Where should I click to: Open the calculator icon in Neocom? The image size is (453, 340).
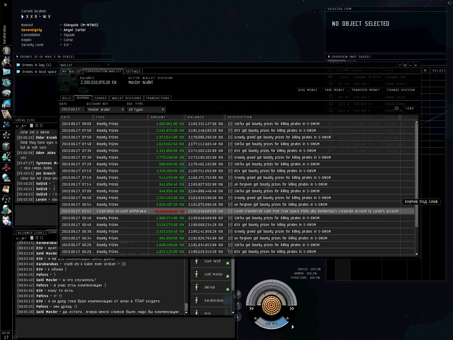click(x=6, y=210)
